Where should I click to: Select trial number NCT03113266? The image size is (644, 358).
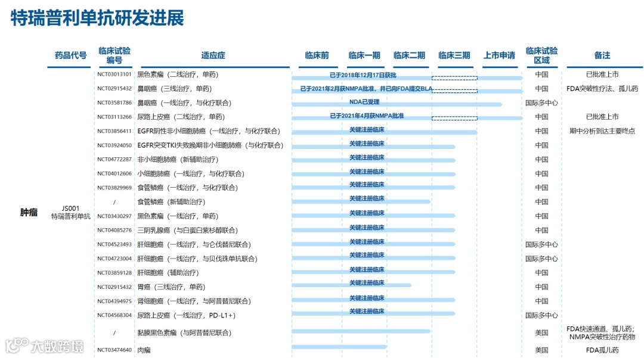(114, 117)
